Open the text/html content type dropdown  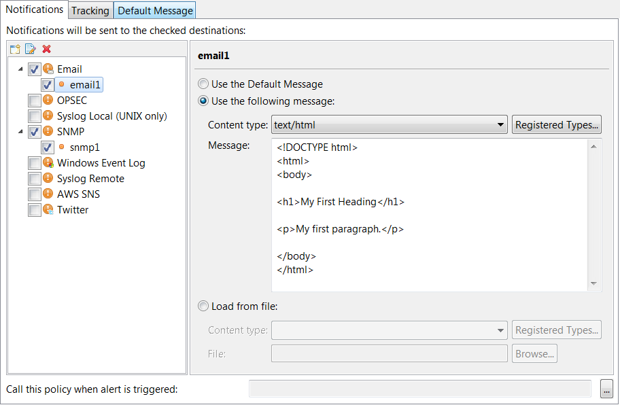point(389,125)
